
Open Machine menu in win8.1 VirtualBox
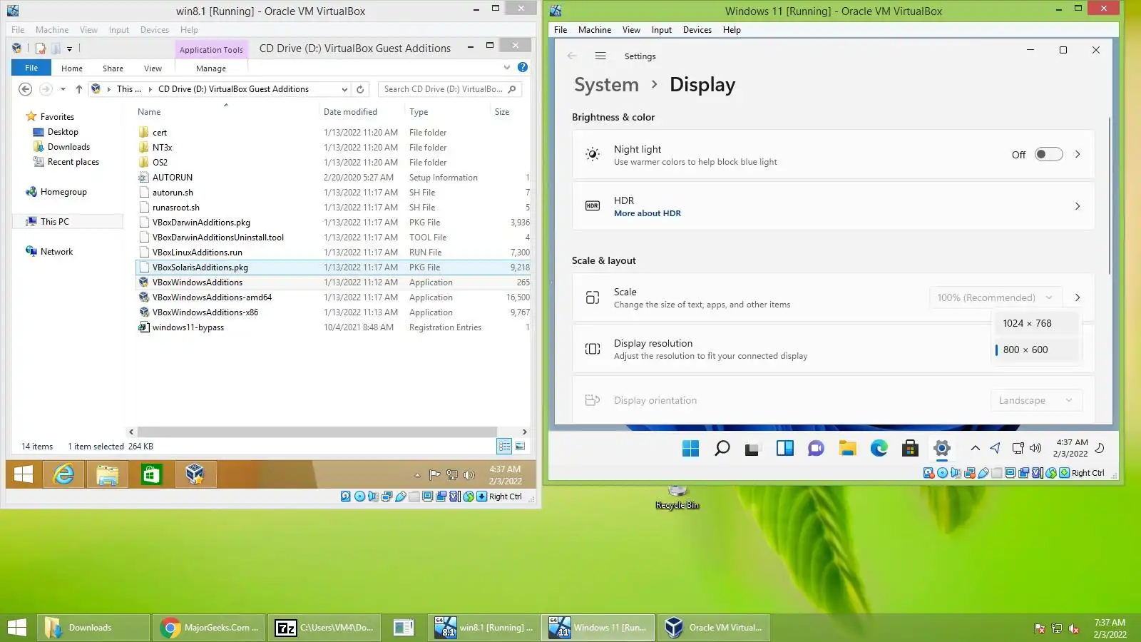click(x=52, y=30)
